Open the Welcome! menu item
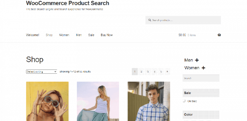 pyautogui.click(x=32, y=35)
